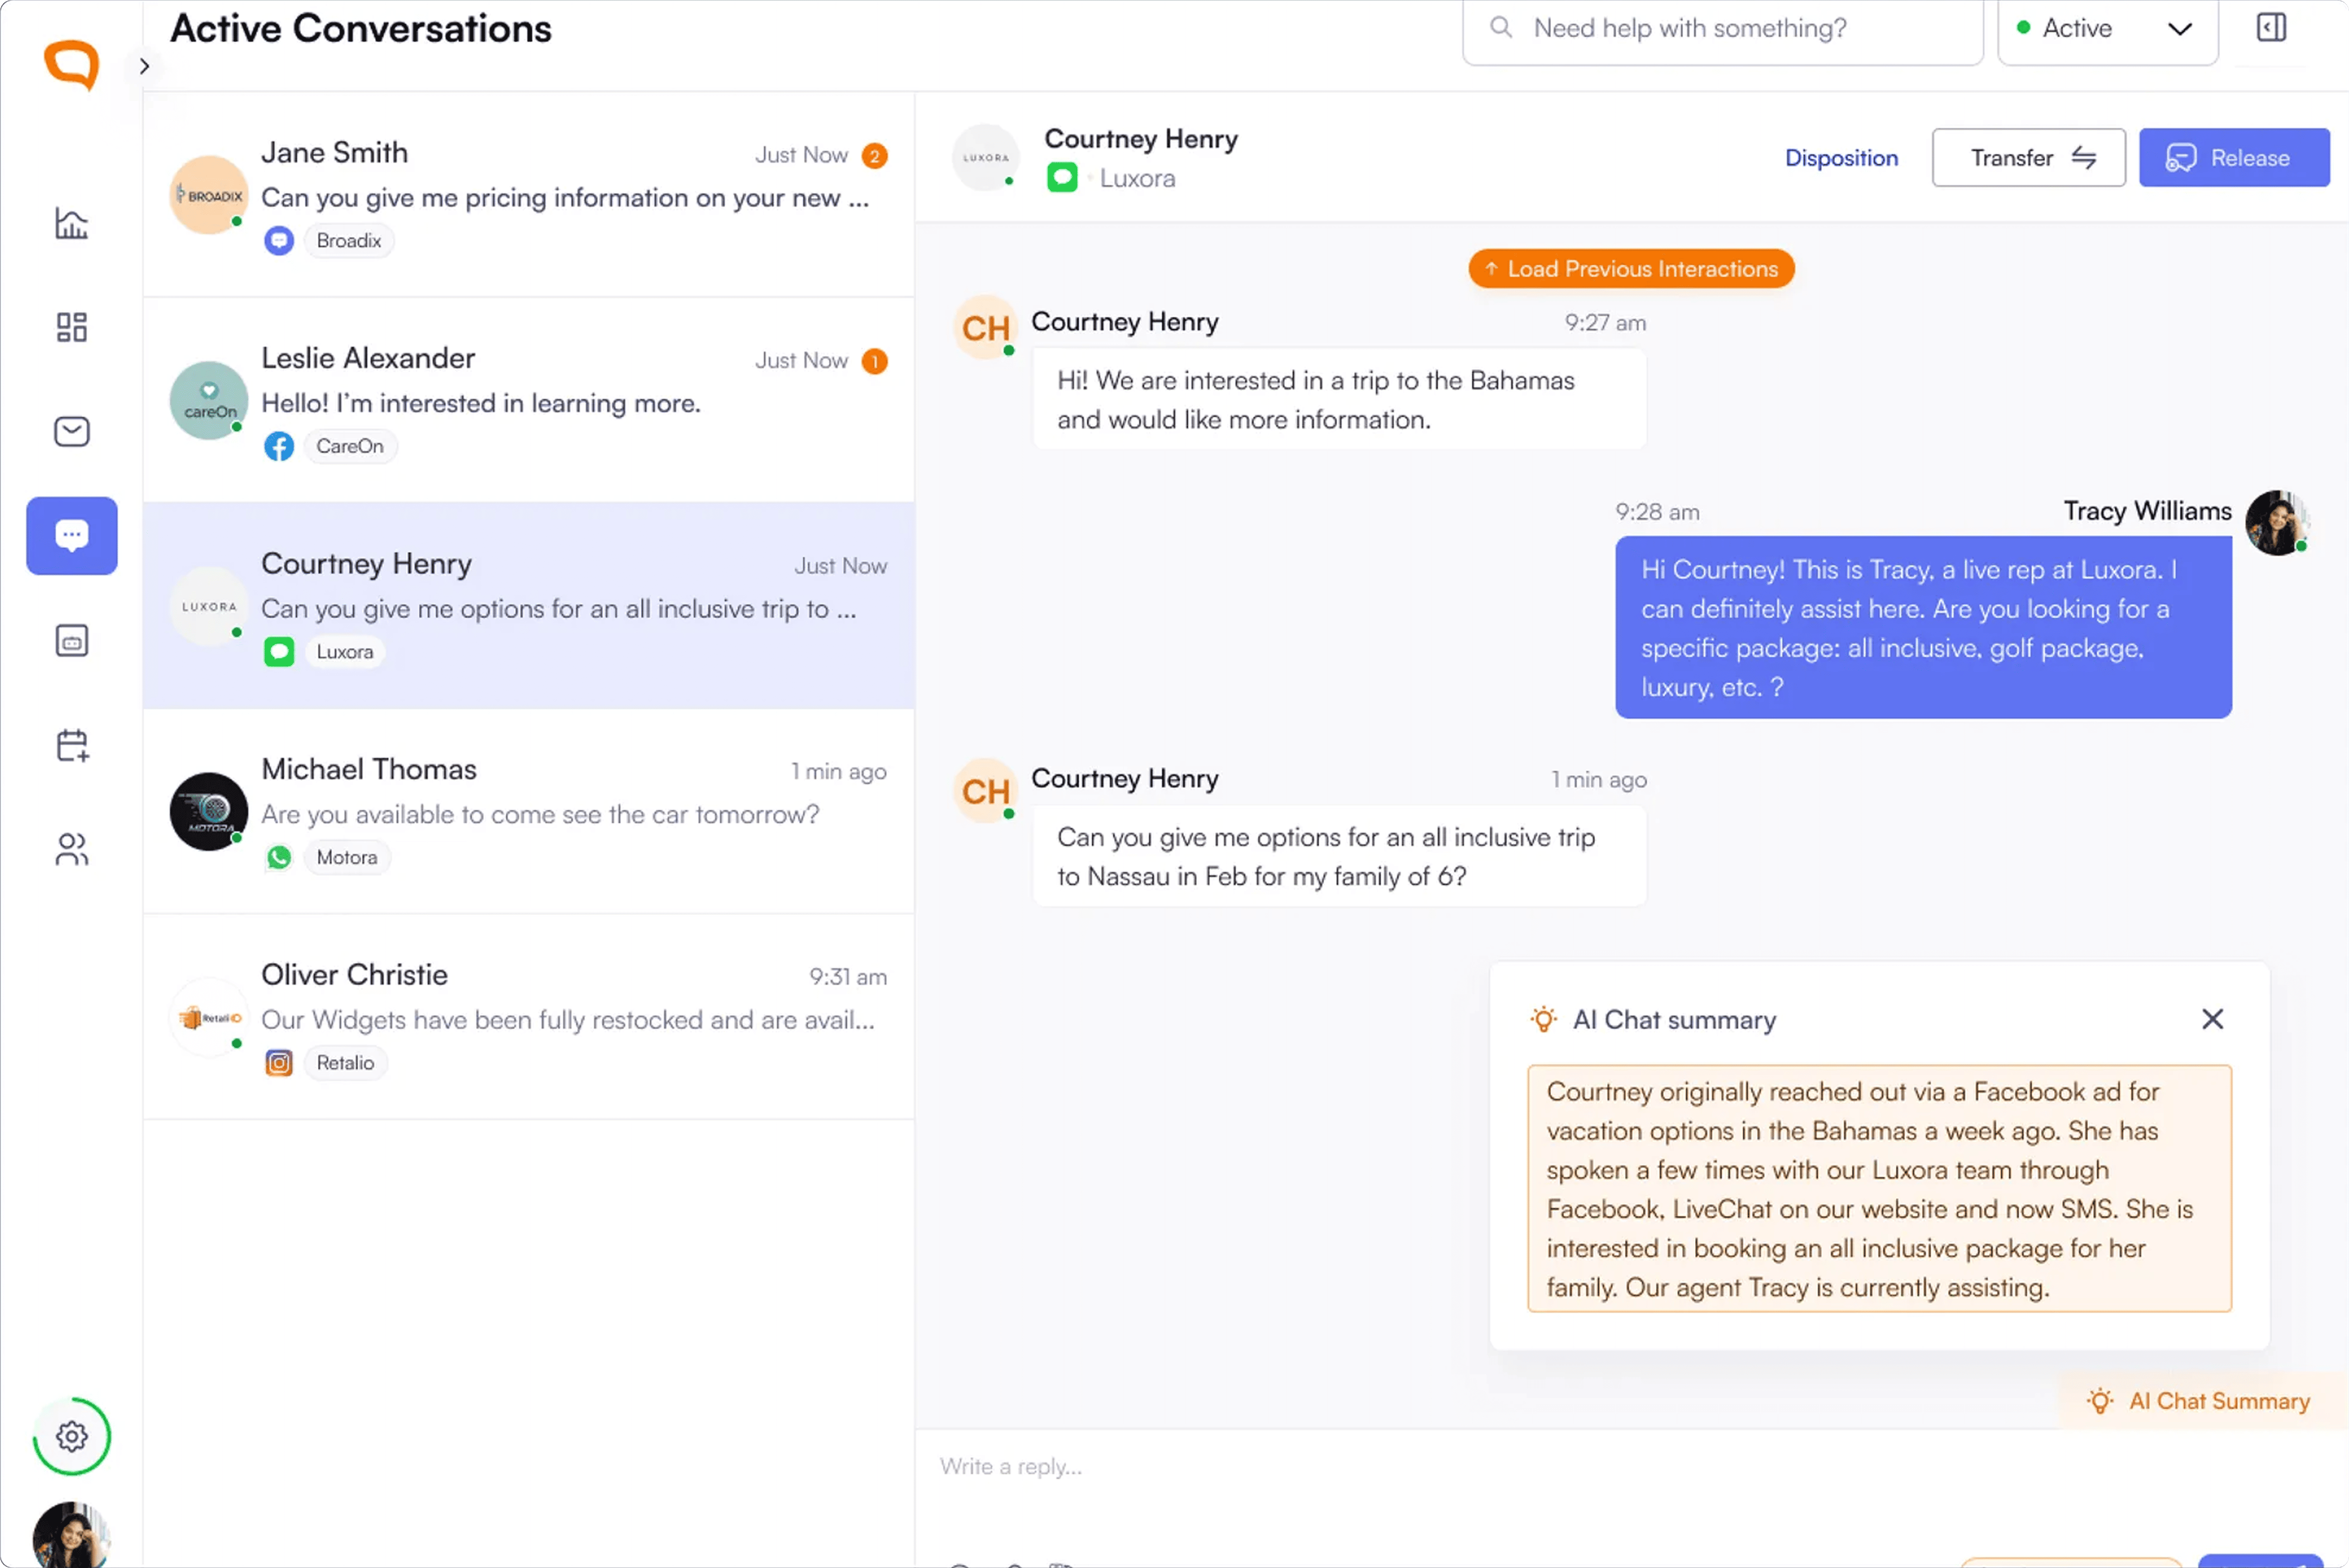Click the Write a reply input field
The image size is (2349, 1568).
pyautogui.click(x=1500, y=1466)
